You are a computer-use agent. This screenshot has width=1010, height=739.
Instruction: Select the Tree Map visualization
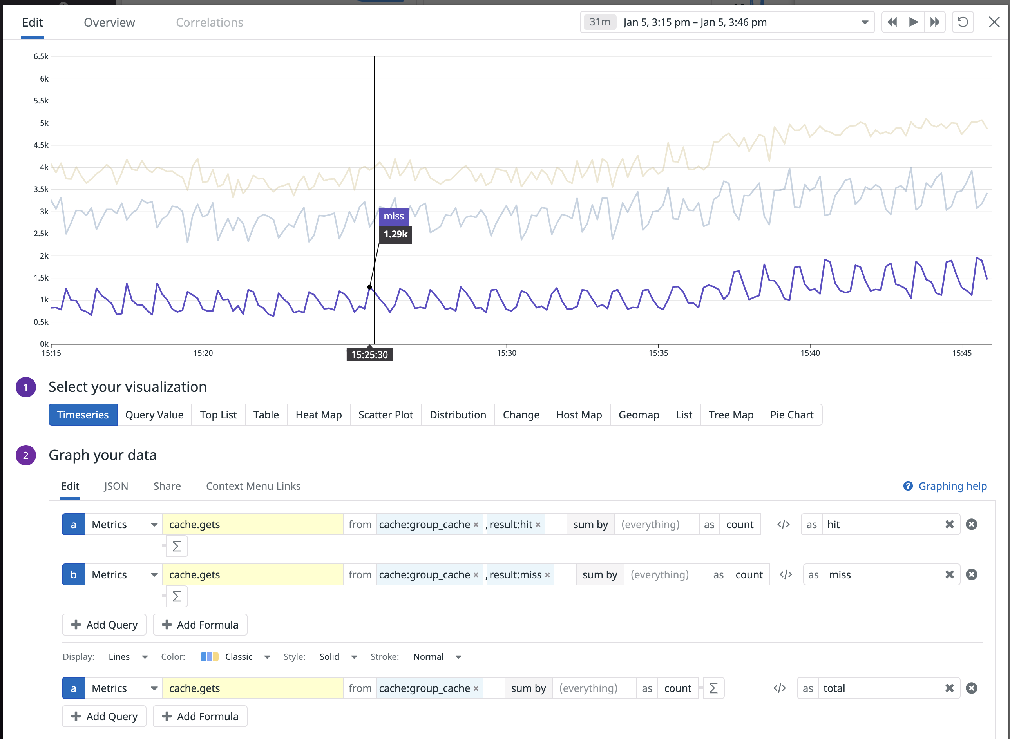point(731,415)
